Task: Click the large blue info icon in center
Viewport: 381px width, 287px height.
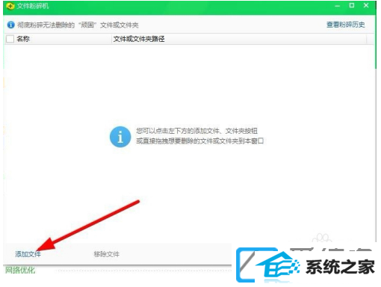Action: point(120,137)
